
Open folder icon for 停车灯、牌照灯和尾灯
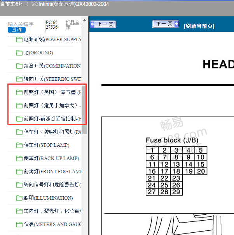(x=19, y=132)
